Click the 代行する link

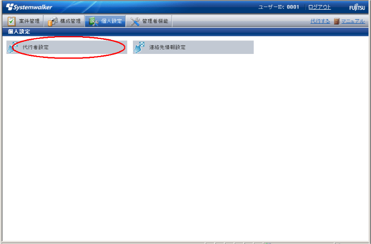320,21
